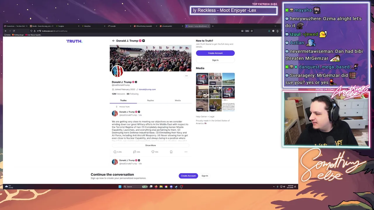Click the avatar on the pinned truth

pos(115,113)
